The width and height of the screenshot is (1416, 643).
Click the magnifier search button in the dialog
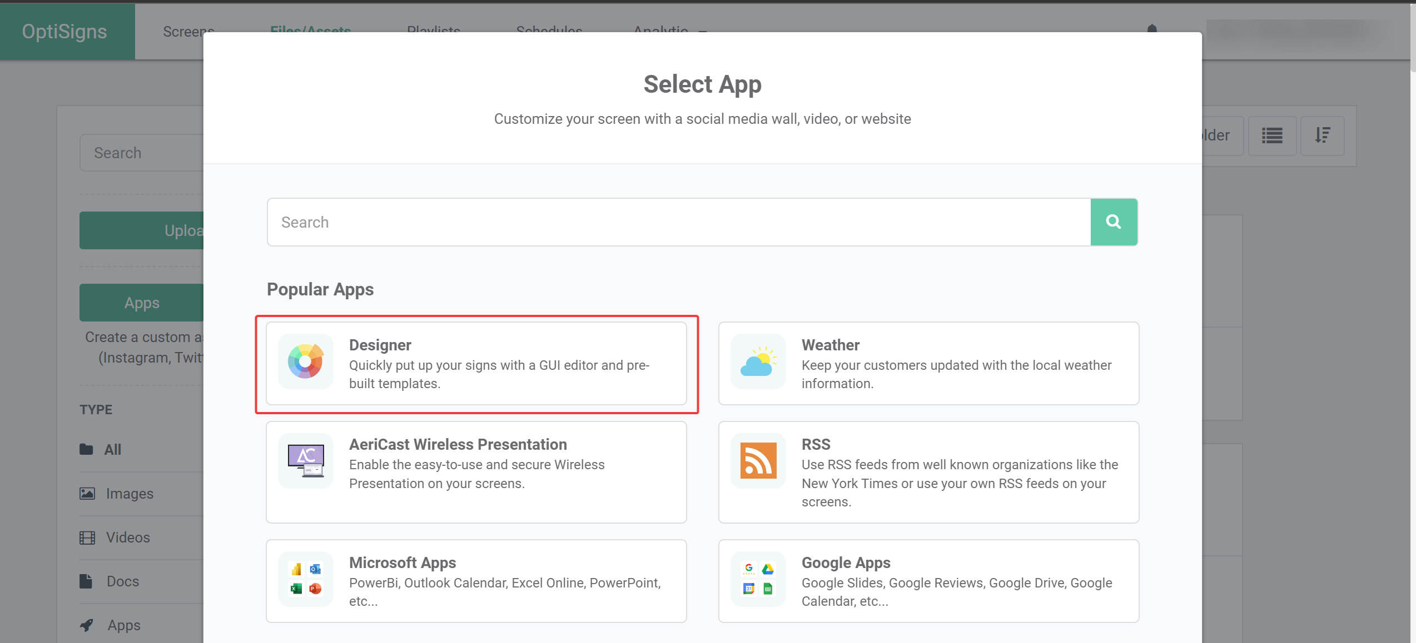pos(1114,222)
